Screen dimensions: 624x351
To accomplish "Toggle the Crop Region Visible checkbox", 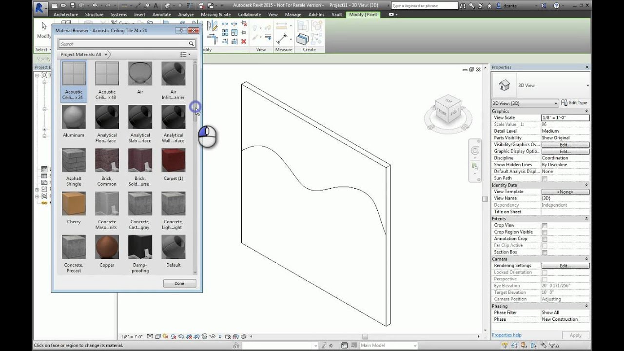I will click(x=545, y=232).
